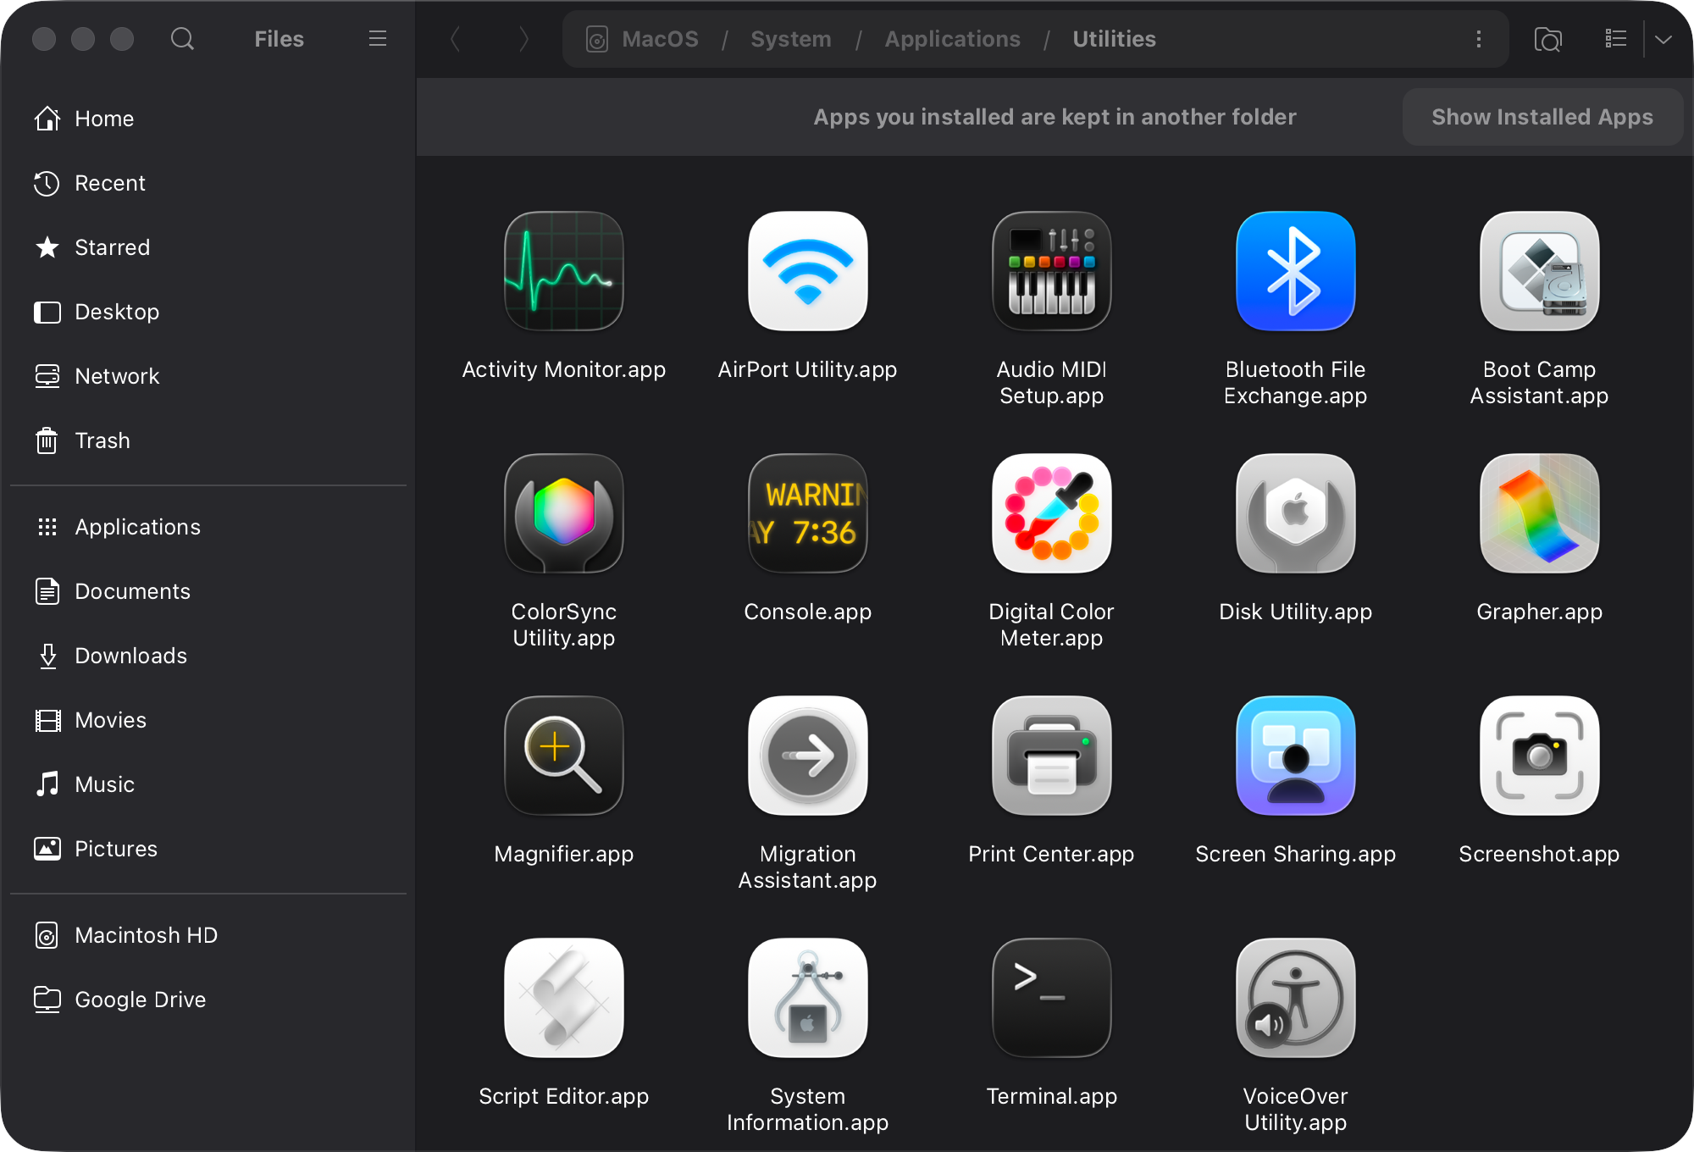1694x1152 pixels.
Task: Open Macintosh HD in sidebar
Action: (x=208, y=935)
